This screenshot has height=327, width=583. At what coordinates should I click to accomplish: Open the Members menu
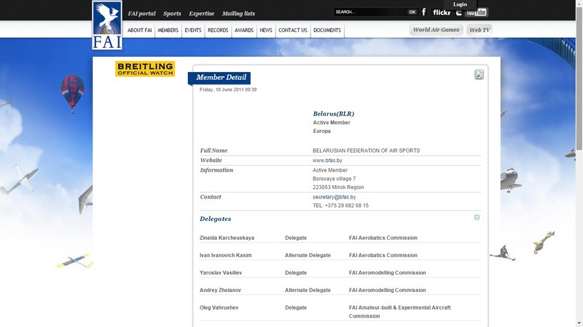point(168,31)
